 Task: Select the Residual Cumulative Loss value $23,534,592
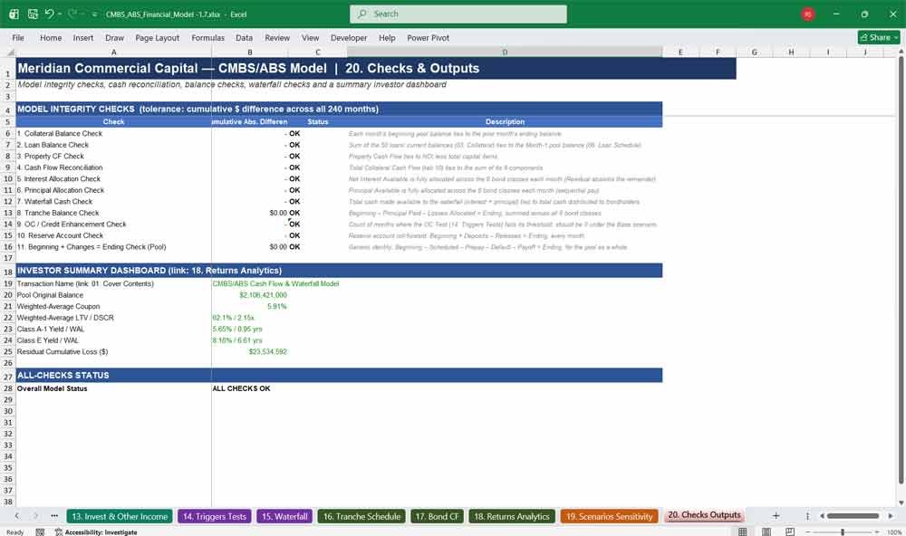[x=250, y=351]
